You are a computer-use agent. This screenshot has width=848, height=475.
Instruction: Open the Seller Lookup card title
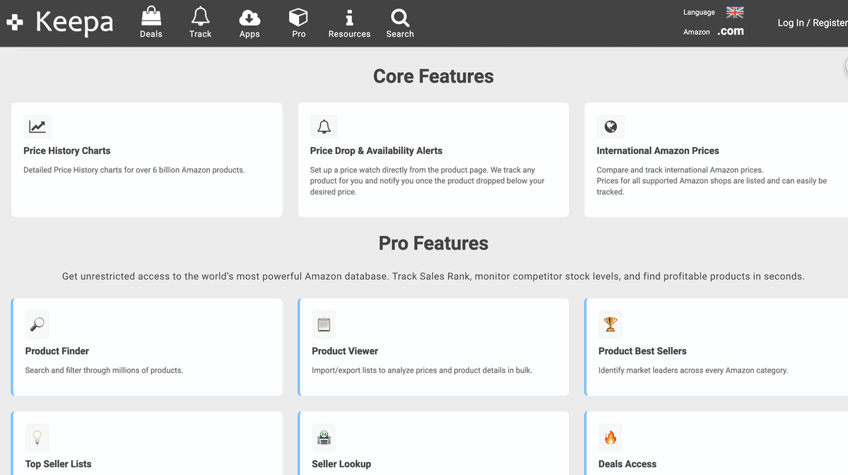click(x=341, y=464)
